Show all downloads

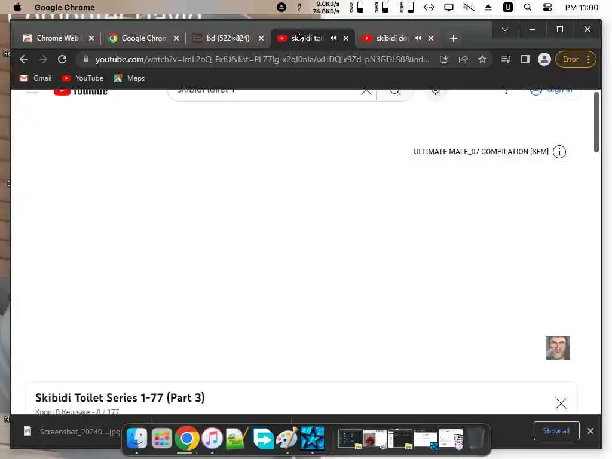[556, 431]
